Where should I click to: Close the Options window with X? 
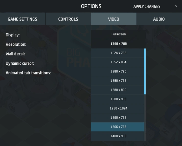[176, 6]
